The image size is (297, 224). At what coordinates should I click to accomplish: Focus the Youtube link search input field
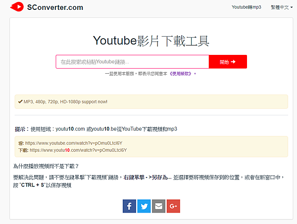pos(132,62)
